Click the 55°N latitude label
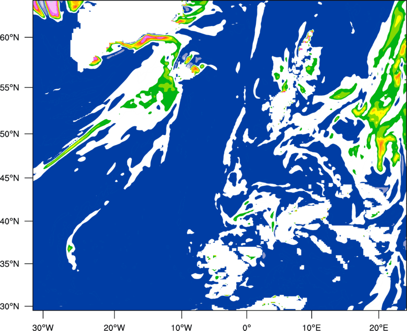The image size is (407, 331). point(10,88)
